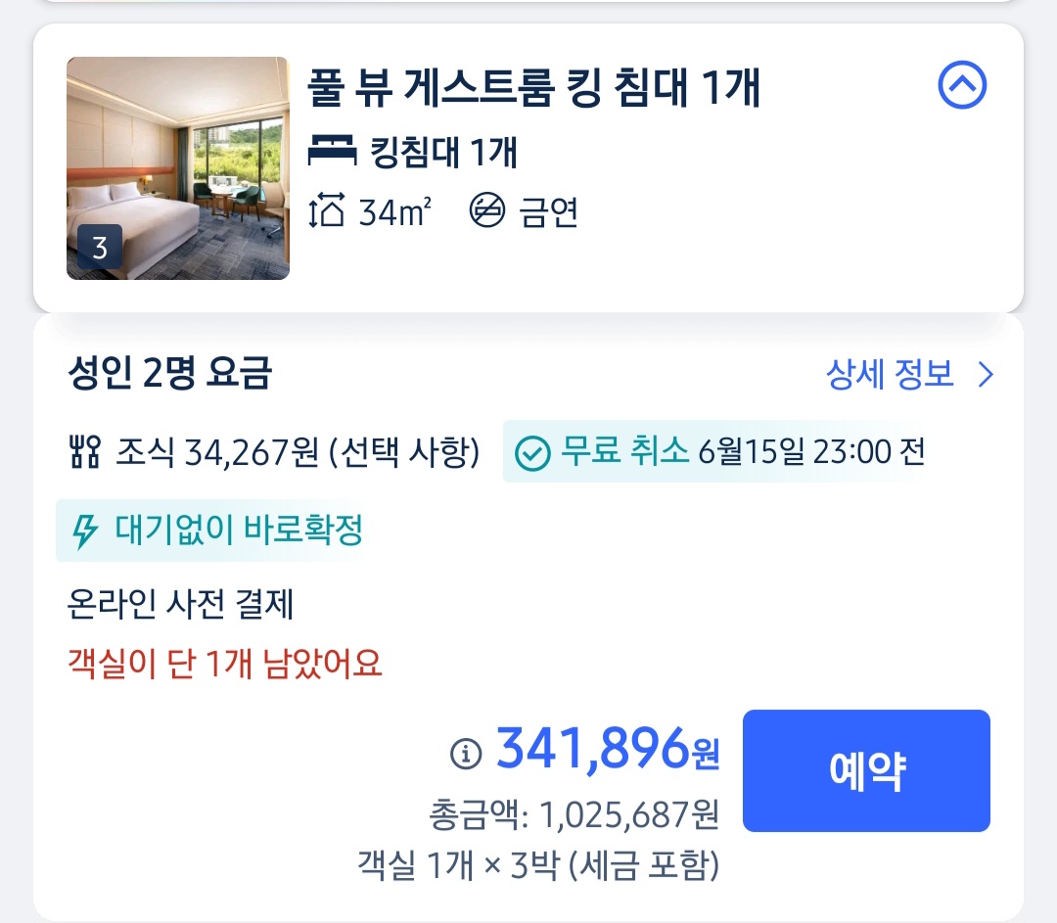Click the king bed icon

point(332,153)
